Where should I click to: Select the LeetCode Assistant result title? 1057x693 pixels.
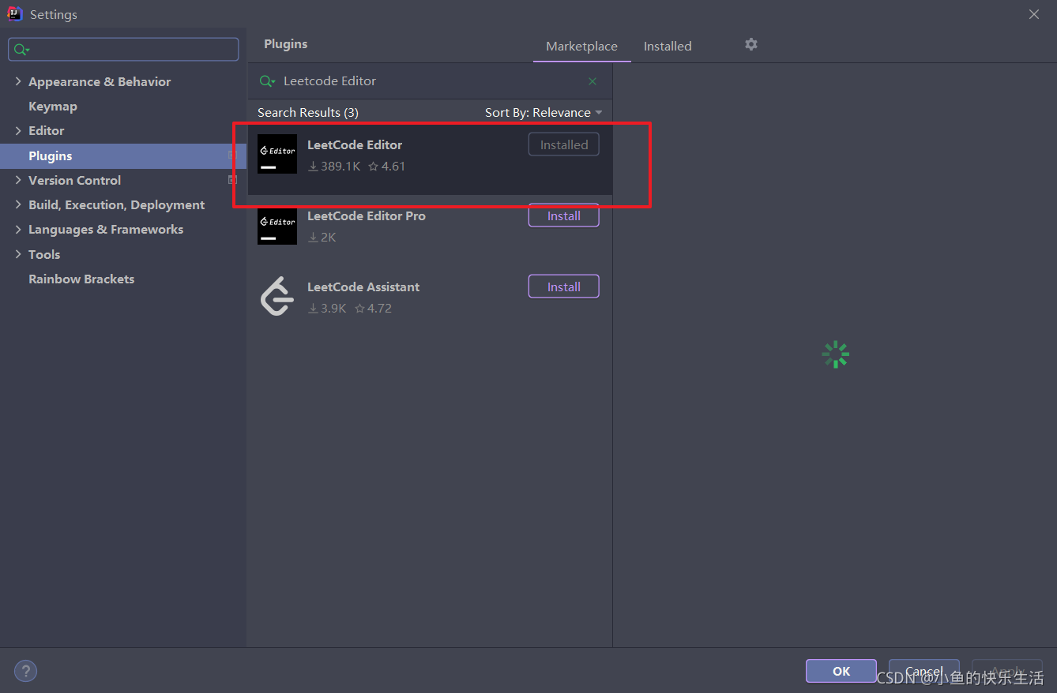[363, 287]
